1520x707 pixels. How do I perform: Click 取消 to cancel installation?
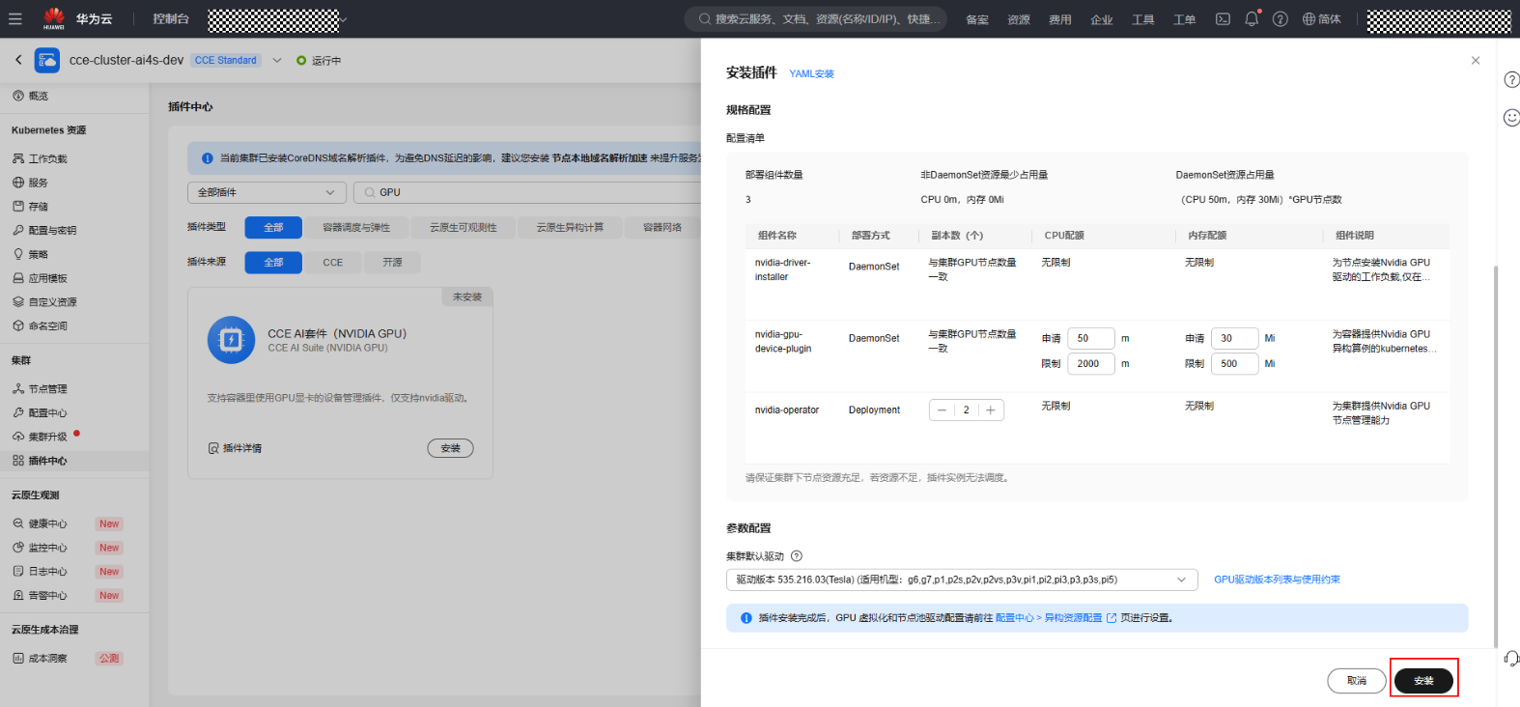(1357, 681)
